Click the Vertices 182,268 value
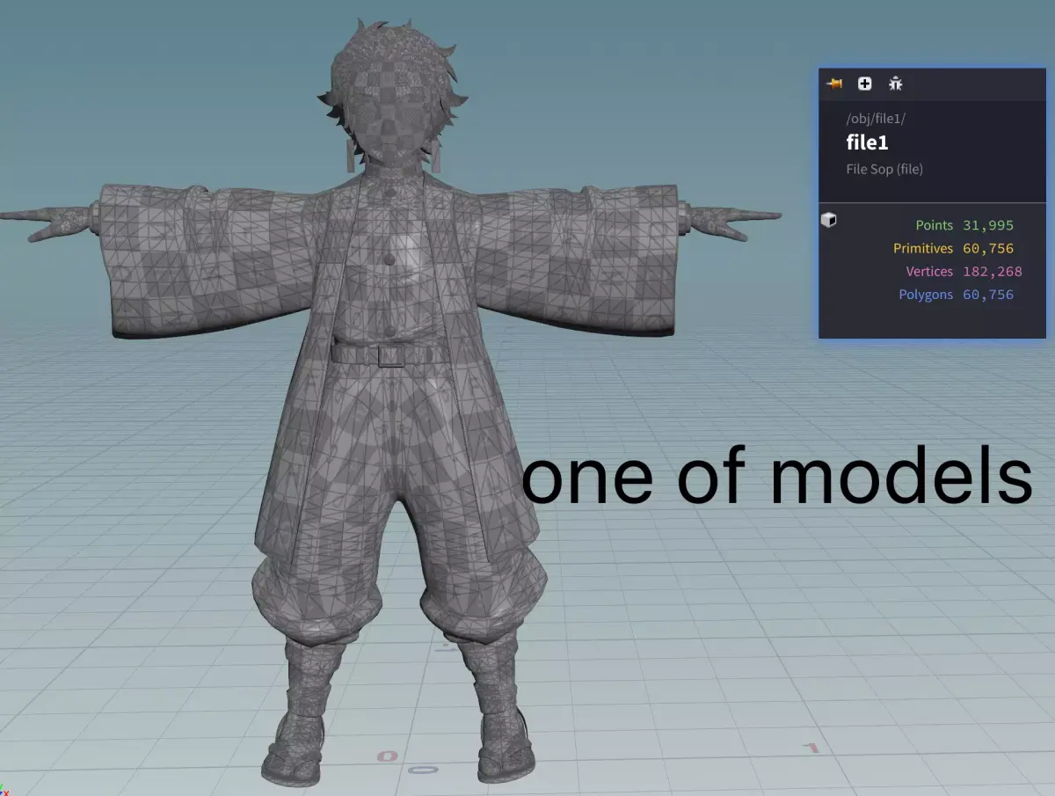 point(993,271)
